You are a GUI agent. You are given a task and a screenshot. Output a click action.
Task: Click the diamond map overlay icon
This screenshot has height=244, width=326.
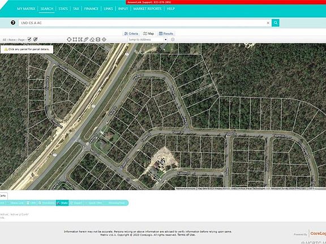104,40
